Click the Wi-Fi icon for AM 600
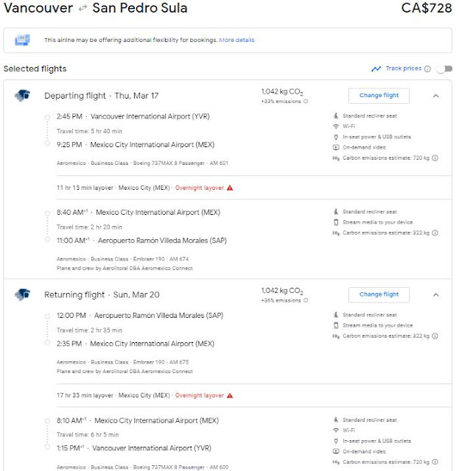Screen dimensions: 459x471 point(336,430)
